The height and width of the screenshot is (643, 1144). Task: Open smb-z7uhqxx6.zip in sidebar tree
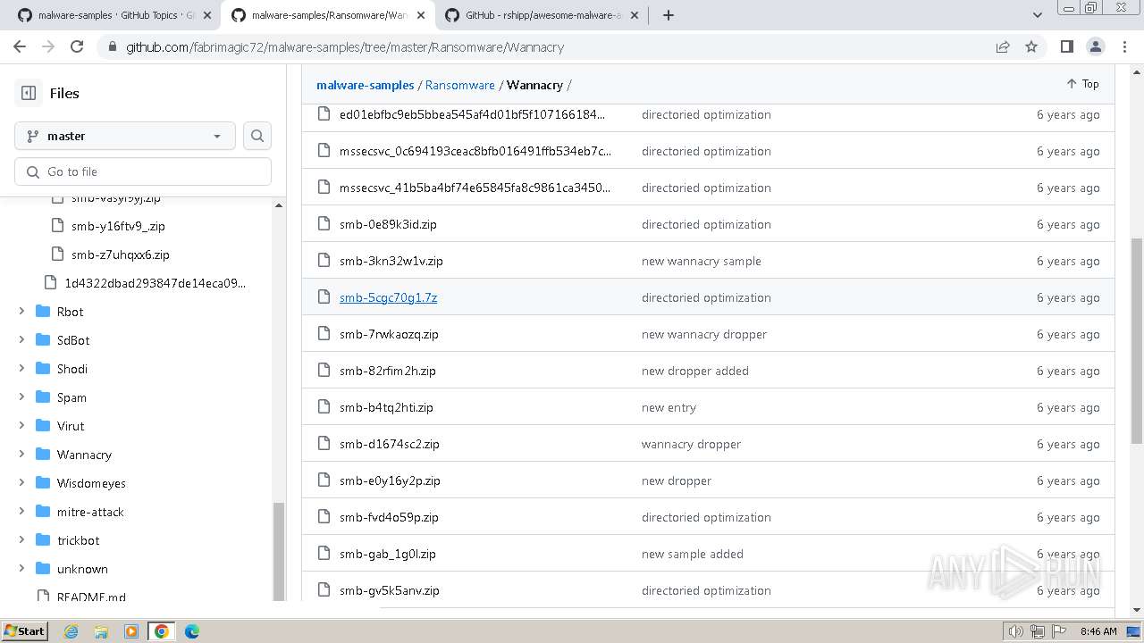click(120, 255)
